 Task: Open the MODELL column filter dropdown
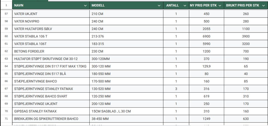[x=159, y=6]
